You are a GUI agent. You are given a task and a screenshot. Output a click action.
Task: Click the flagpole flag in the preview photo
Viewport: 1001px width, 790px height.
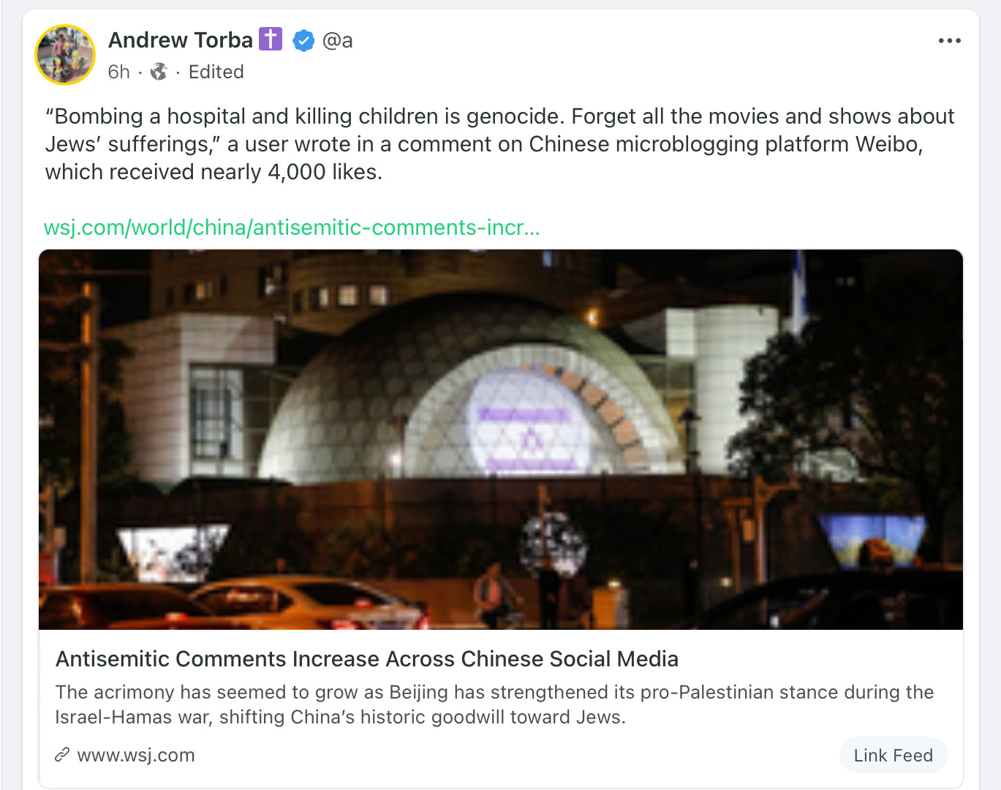[x=800, y=289]
